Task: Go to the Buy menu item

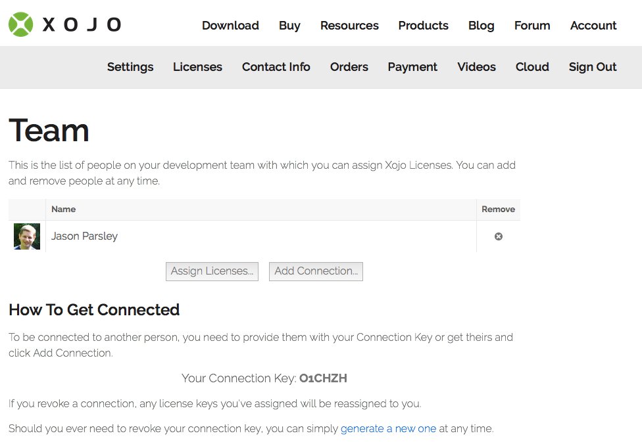Action: [x=289, y=26]
